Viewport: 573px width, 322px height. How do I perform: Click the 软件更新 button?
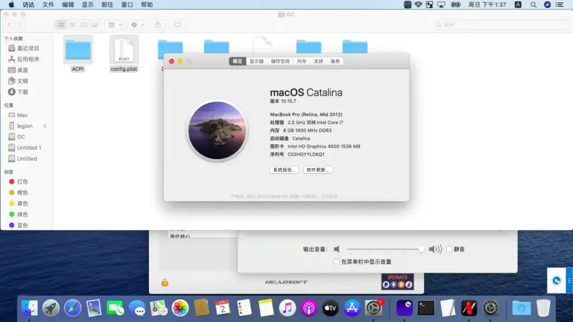click(x=318, y=170)
